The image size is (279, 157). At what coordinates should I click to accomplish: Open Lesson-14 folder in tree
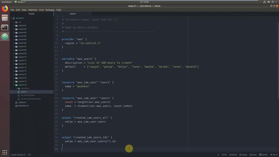tap(22, 71)
